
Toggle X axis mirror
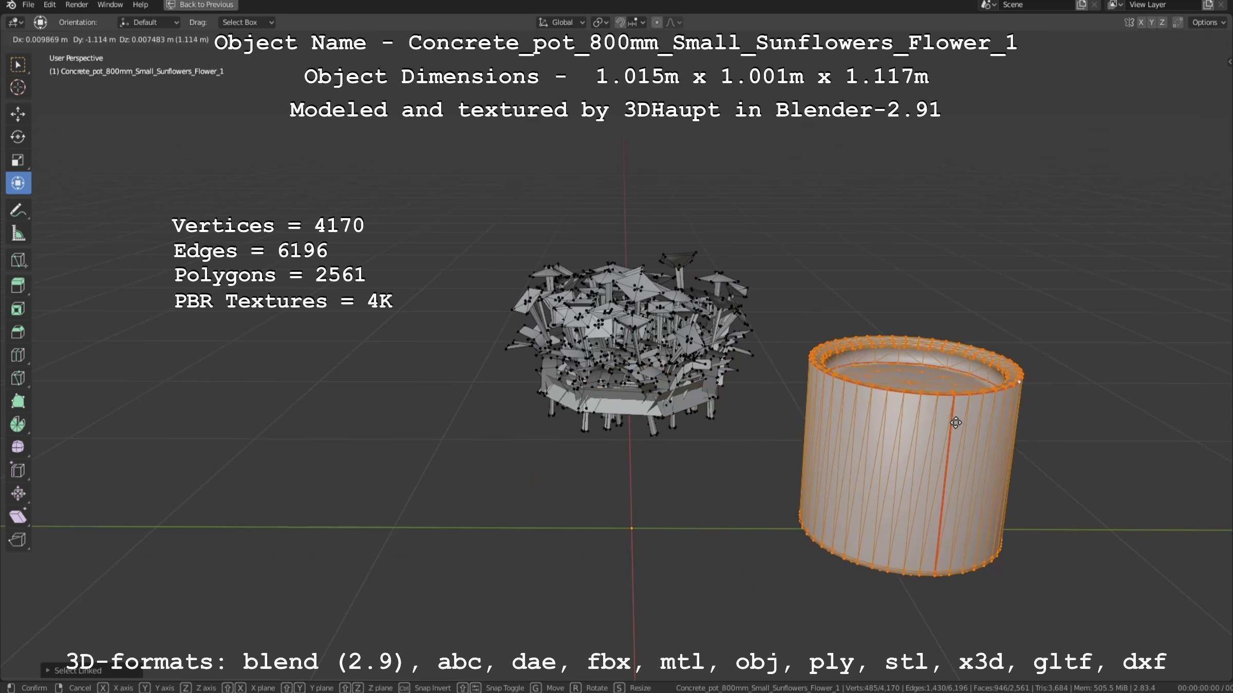click(1141, 23)
